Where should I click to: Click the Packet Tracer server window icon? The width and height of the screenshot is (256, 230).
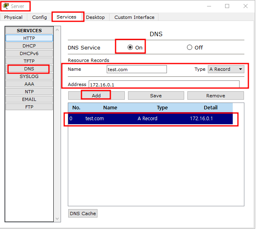6,6
